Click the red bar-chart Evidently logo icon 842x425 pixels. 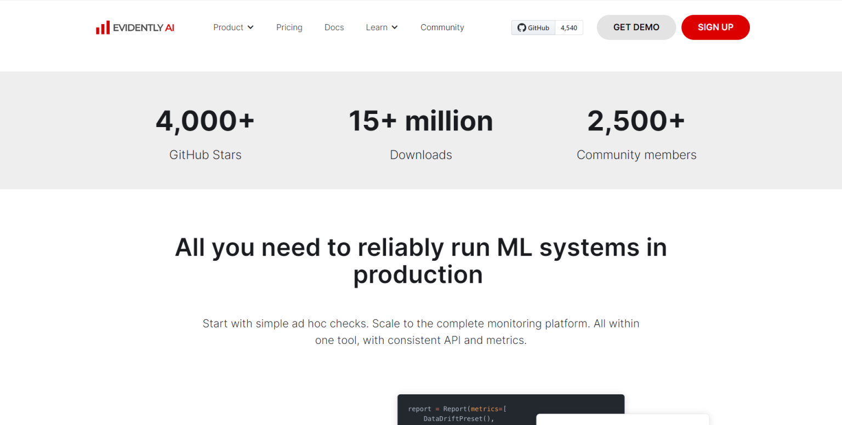click(x=103, y=28)
